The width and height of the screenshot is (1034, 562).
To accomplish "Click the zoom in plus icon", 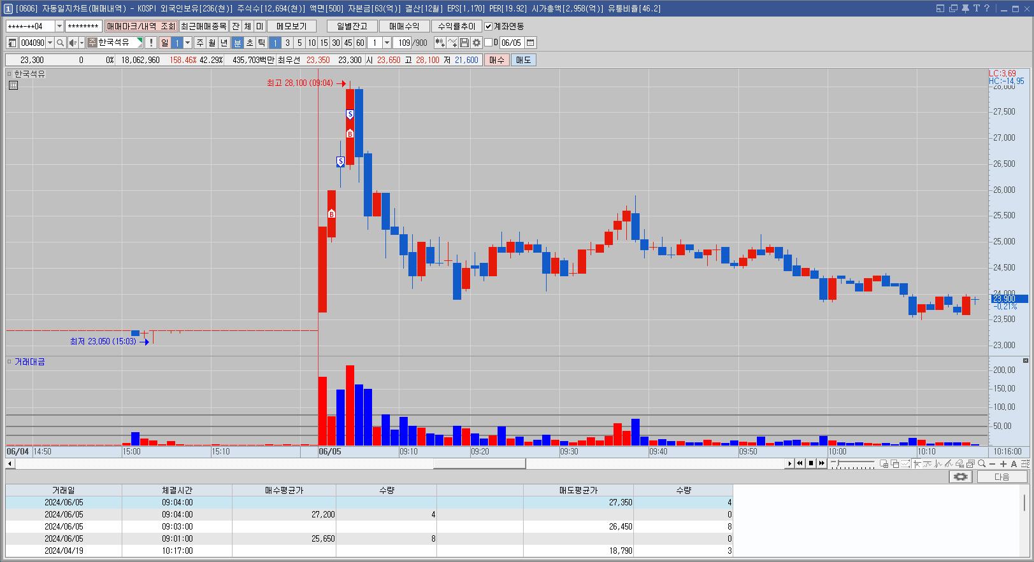I will coord(1003,464).
